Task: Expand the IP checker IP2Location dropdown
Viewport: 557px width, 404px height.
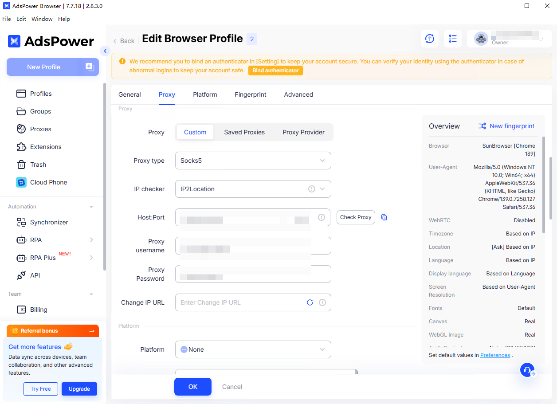Action: [x=253, y=189]
